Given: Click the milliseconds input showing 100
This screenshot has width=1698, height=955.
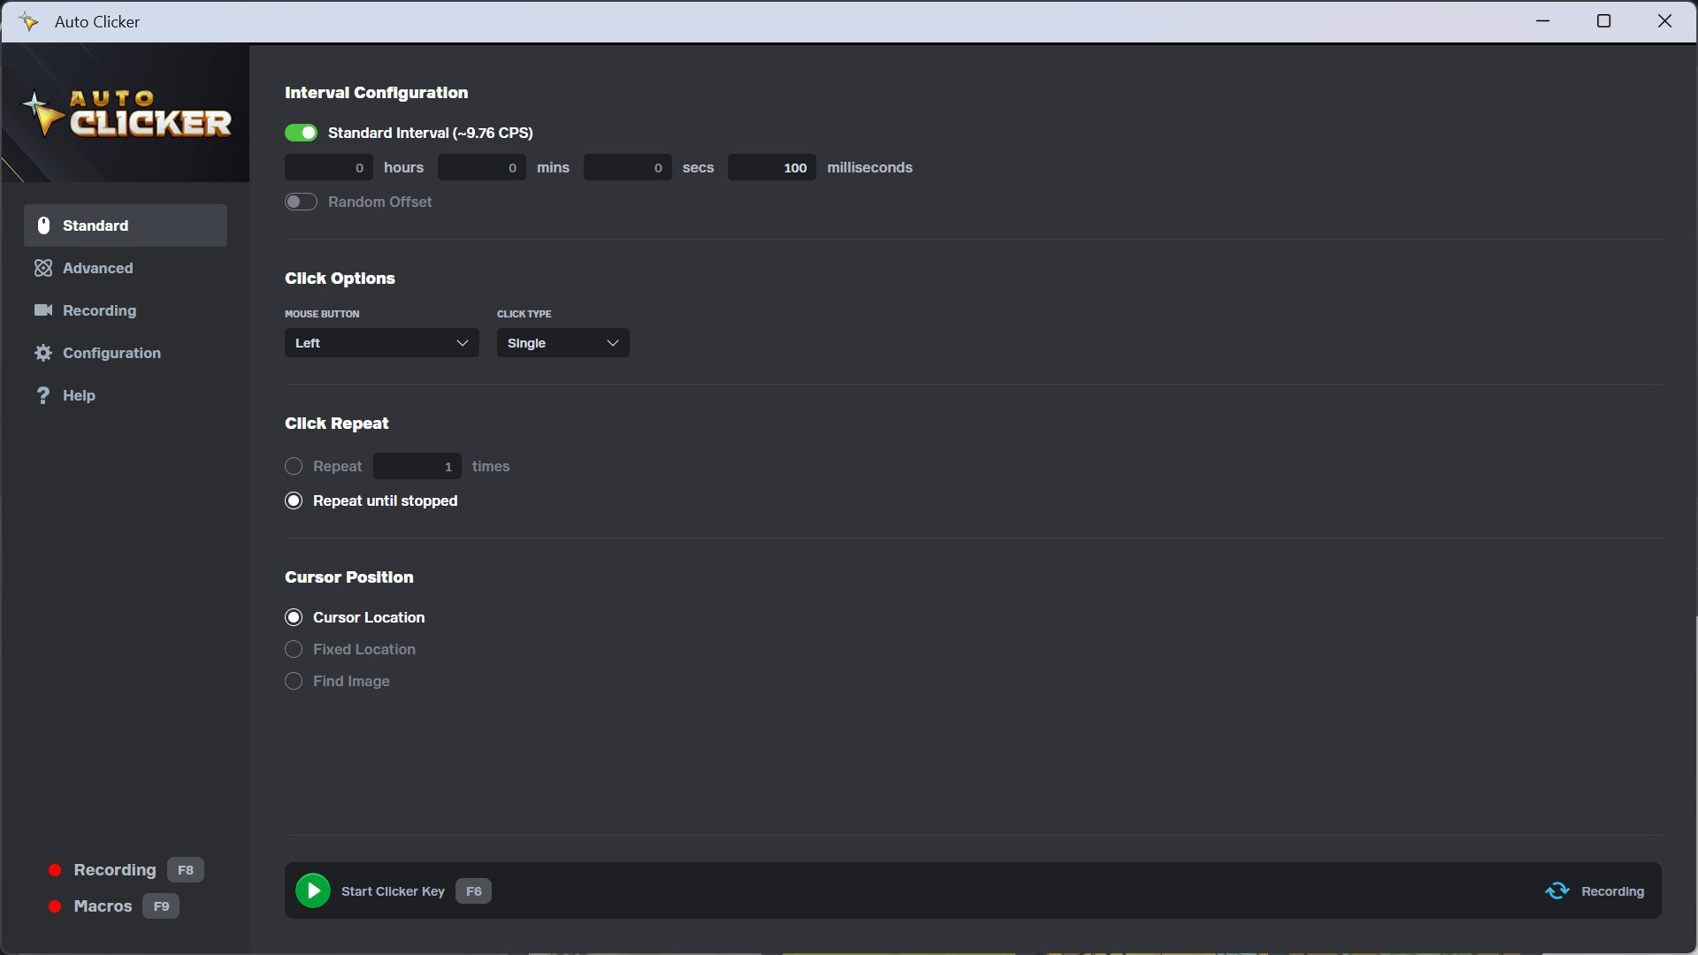Looking at the screenshot, I should tap(770, 167).
